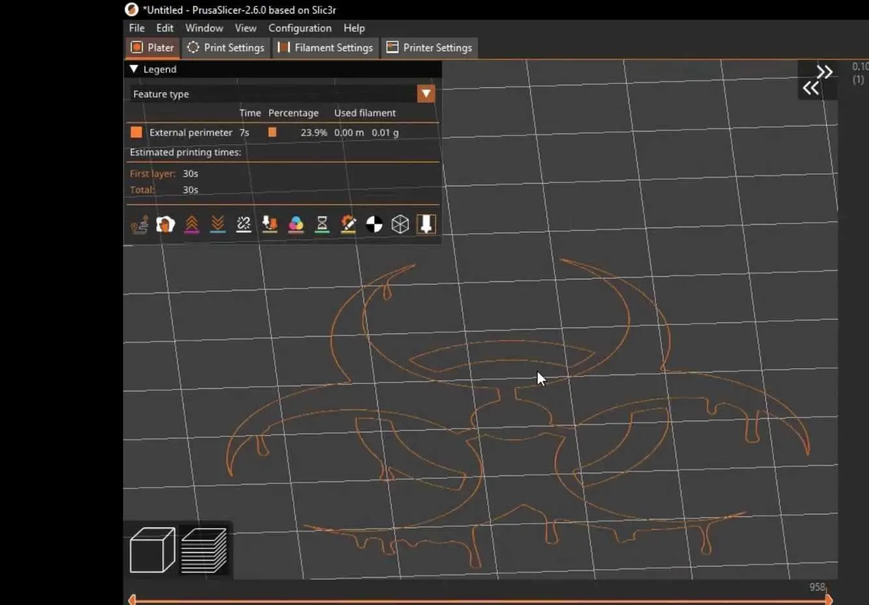Image resolution: width=869 pixels, height=605 pixels.
Task: Click the Deretractions icon in legend
Action: click(x=218, y=225)
